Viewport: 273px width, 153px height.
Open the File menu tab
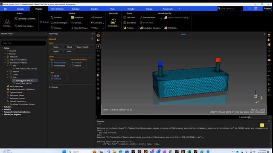[6, 9]
